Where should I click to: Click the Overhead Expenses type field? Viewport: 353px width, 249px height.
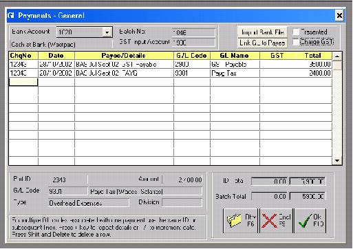tap(89, 203)
